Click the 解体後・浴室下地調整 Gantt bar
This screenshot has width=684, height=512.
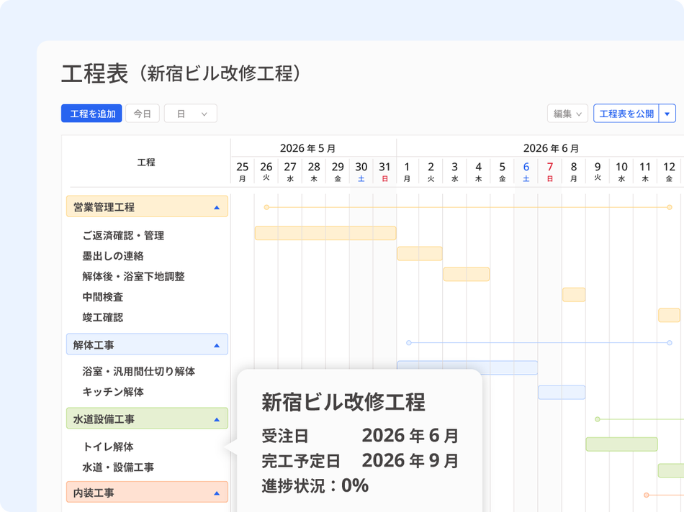pyautogui.click(x=467, y=274)
